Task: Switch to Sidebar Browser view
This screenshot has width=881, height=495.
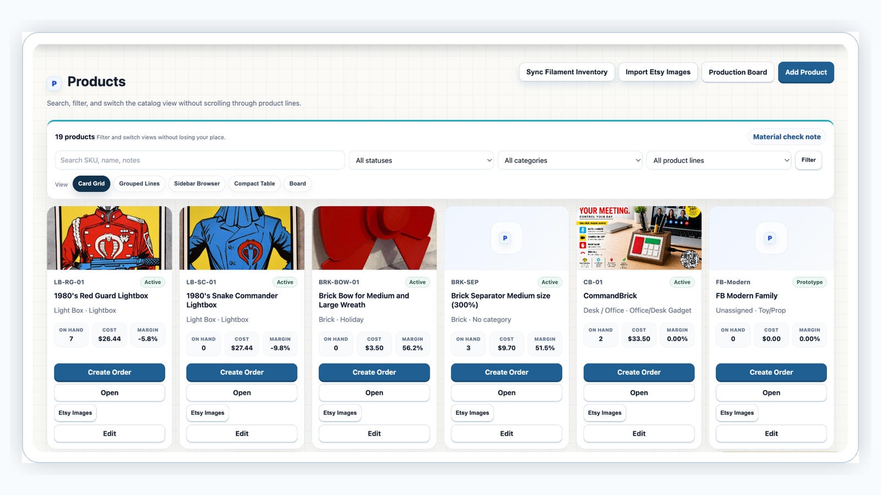Action: pos(197,184)
